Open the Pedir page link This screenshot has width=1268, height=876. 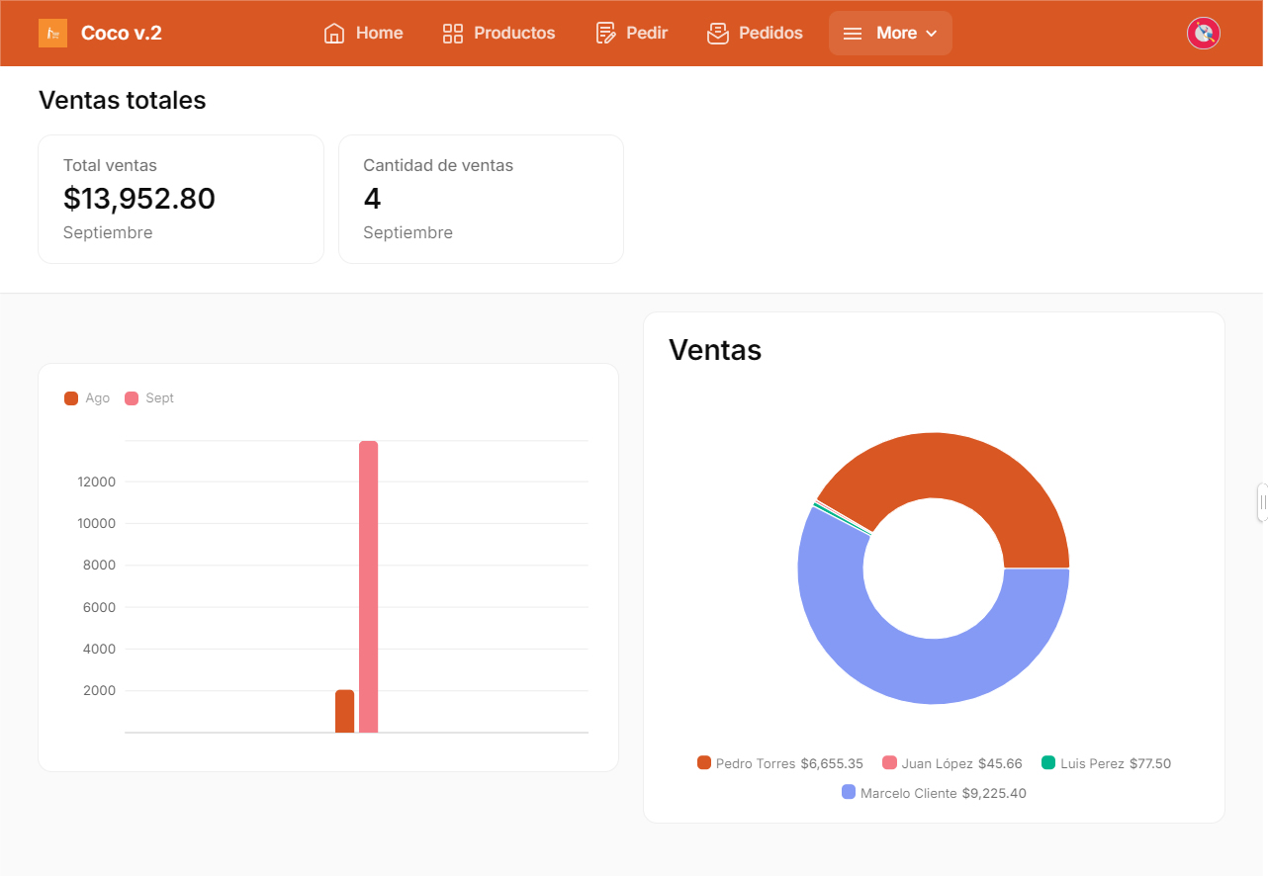631,33
